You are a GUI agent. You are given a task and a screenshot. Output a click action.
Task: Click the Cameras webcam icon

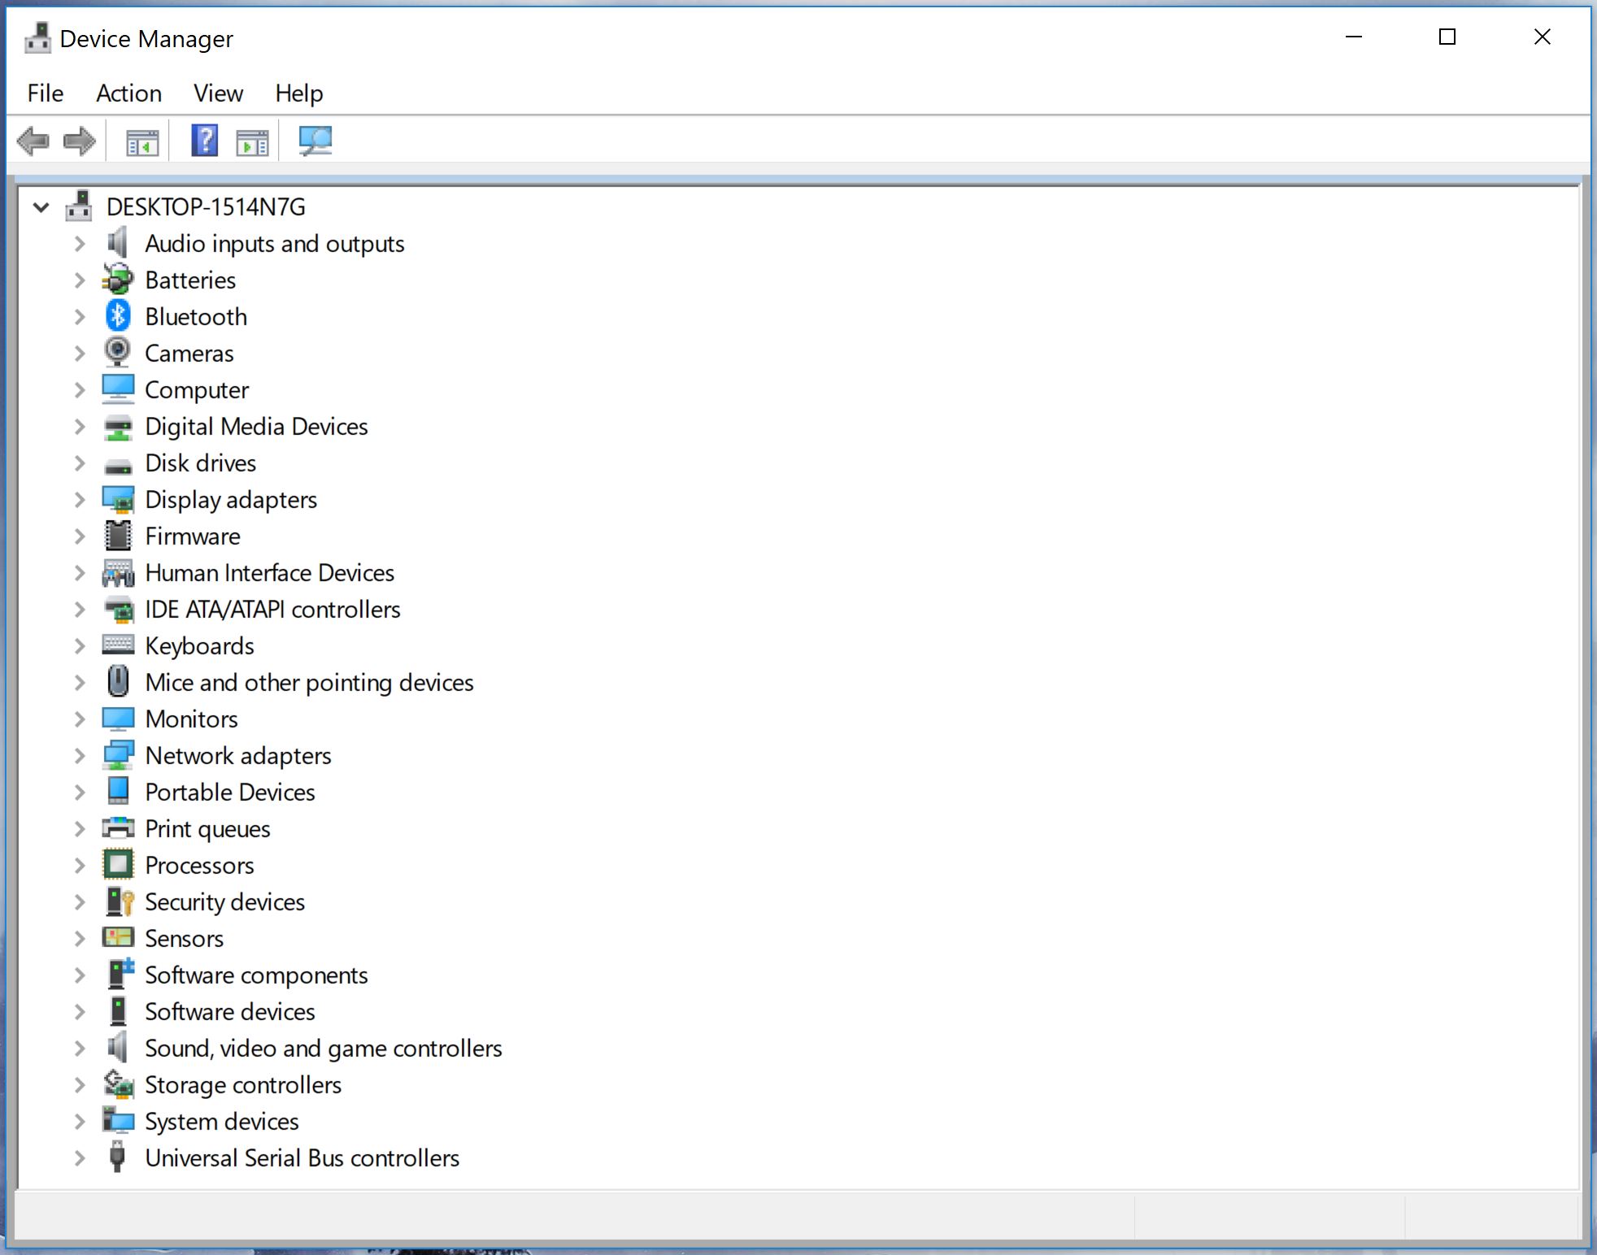[x=119, y=353]
